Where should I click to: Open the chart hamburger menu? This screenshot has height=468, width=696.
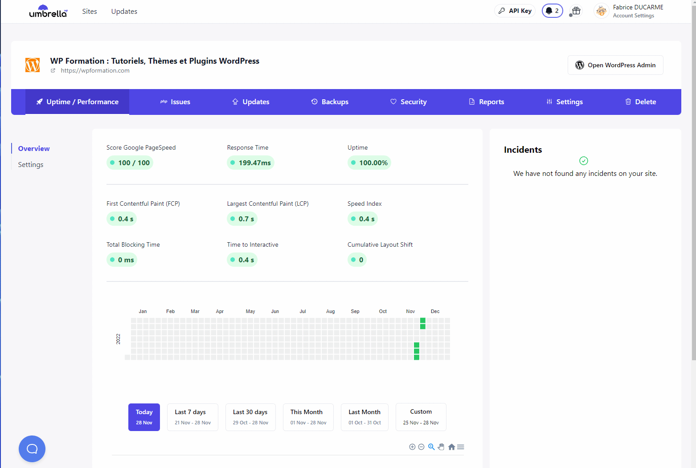coord(461,447)
